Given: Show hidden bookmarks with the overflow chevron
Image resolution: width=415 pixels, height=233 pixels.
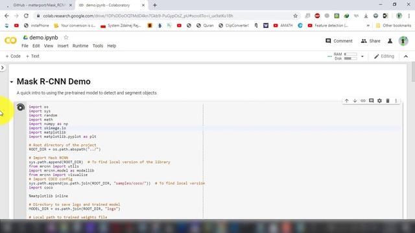Looking at the screenshot, I should pyautogui.click(x=368, y=25).
